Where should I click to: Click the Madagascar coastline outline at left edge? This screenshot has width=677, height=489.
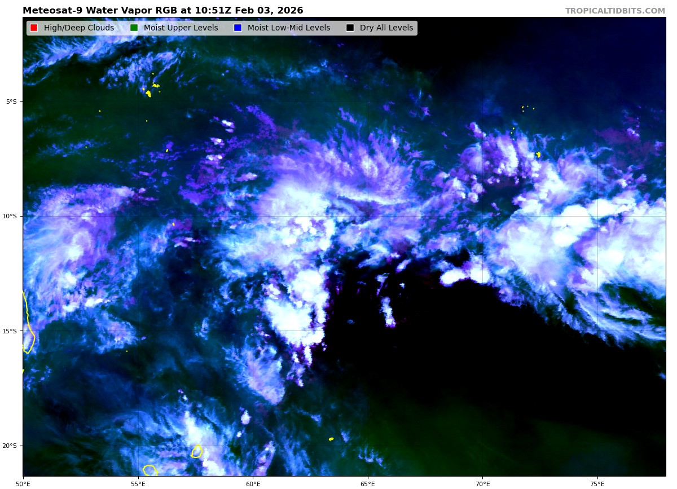(x=28, y=337)
